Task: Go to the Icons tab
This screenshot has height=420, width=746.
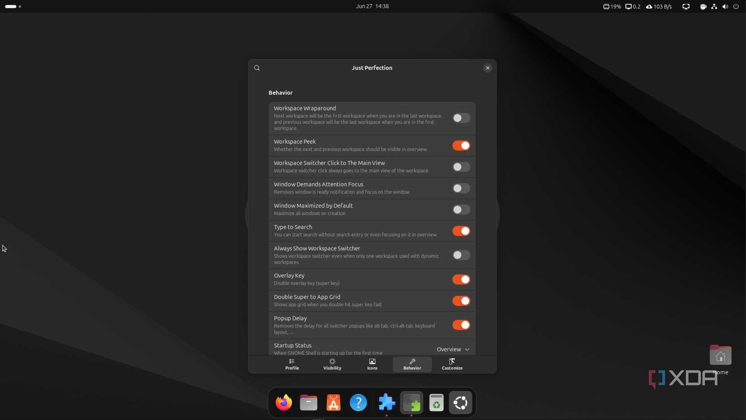Action: (x=372, y=364)
